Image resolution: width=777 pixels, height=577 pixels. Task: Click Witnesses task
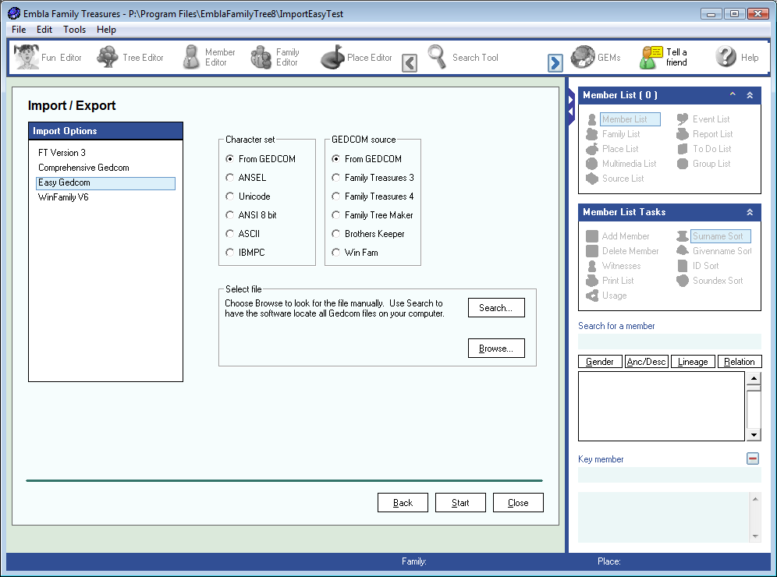coord(613,266)
